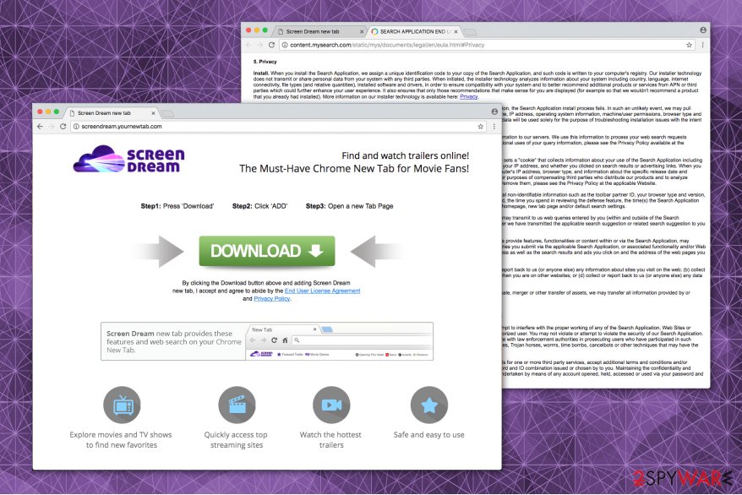Click the right-pointing gray arrow graphic
This screenshot has width=742, height=495.
159,251
